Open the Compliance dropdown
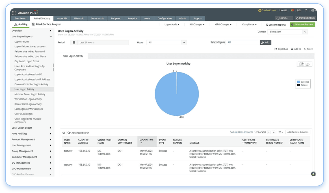 click(249, 25)
